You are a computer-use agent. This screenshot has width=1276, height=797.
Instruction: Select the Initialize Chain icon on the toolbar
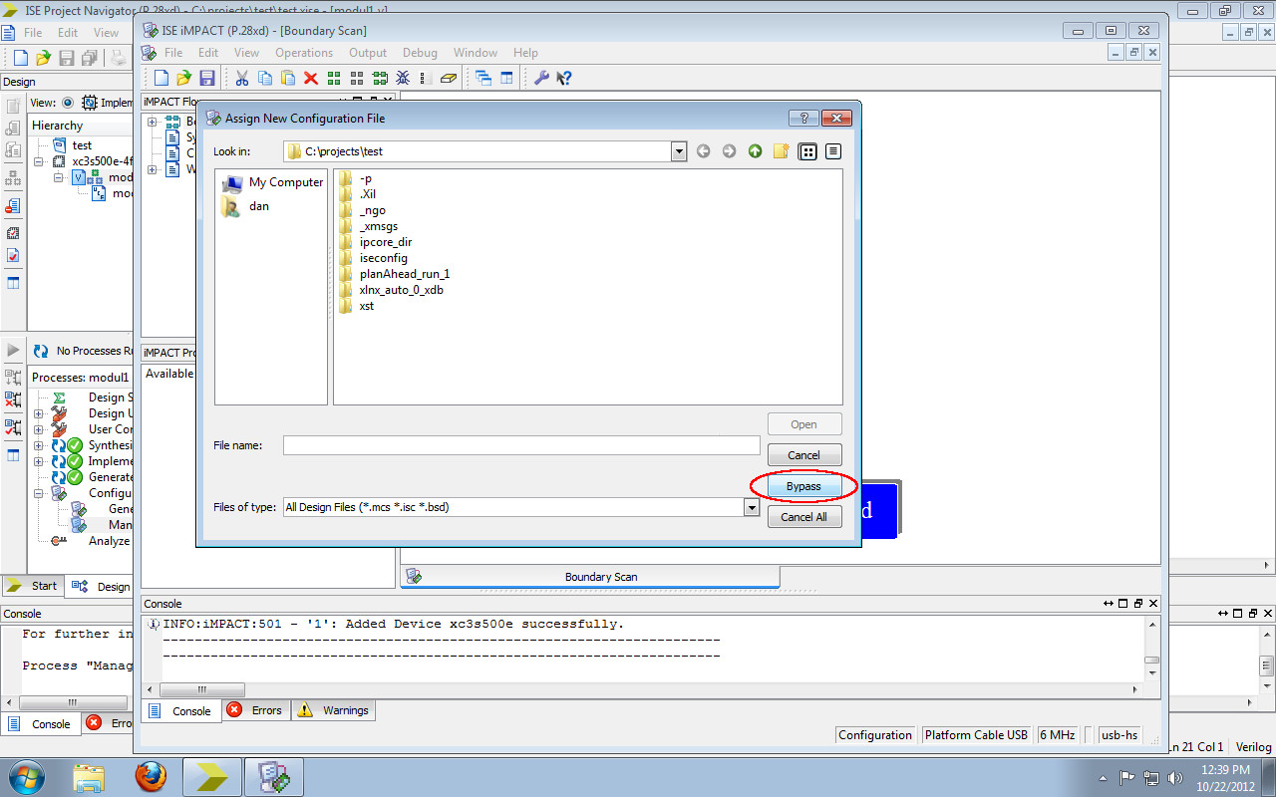[334, 78]
